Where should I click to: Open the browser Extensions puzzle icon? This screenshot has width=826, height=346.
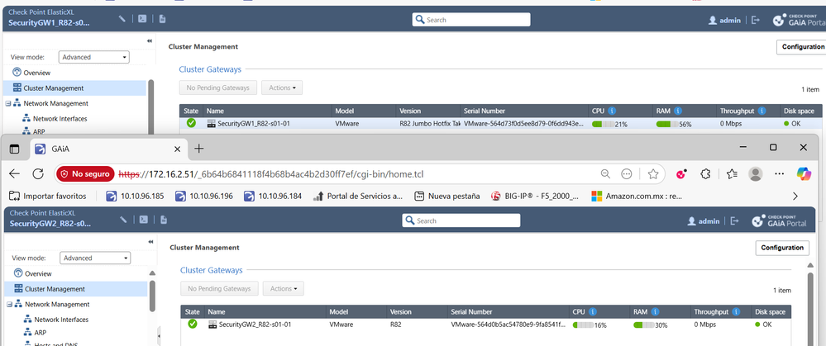(705, 174)
